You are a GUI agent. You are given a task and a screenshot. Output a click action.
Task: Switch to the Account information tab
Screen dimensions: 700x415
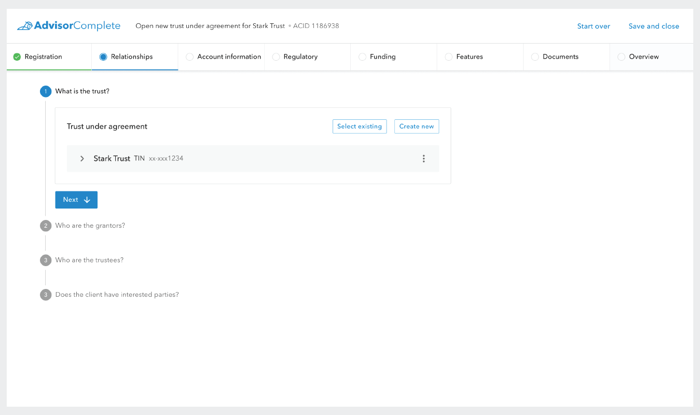[229, 57]
